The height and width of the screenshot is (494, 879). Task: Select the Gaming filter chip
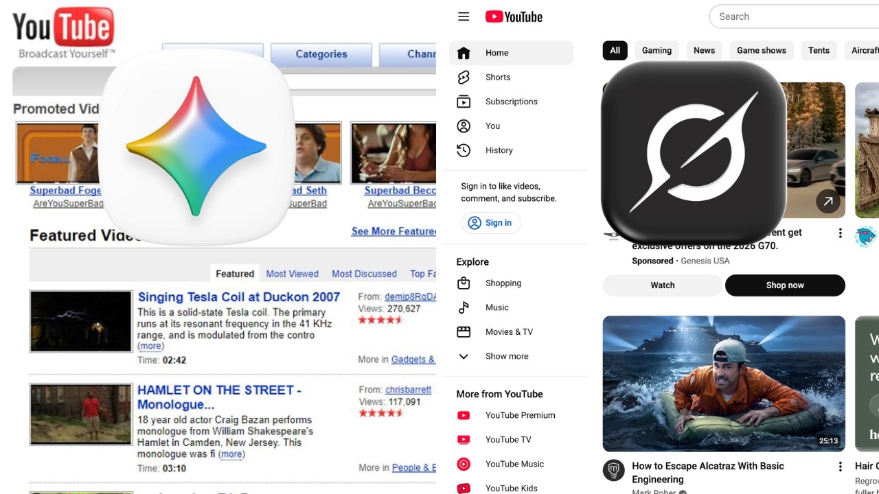click(x=657, y=50)
